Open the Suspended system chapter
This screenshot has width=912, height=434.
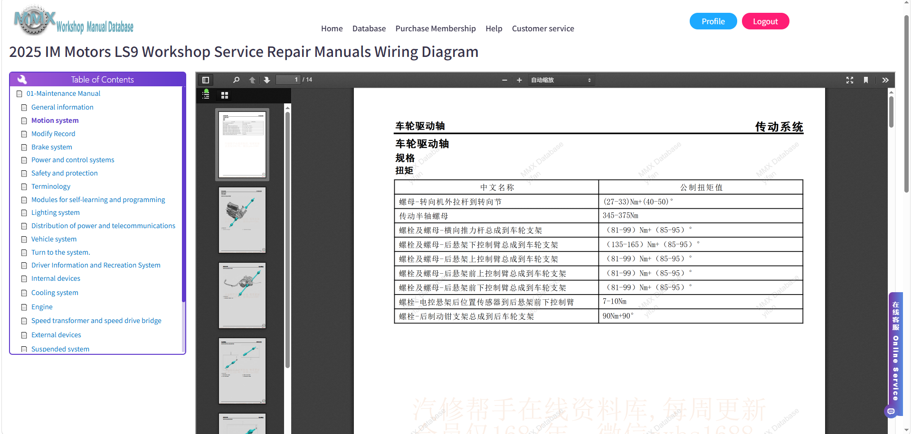click(x=60, y=349)
